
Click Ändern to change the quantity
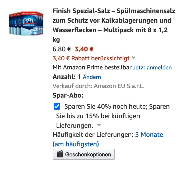click(92, 77)
